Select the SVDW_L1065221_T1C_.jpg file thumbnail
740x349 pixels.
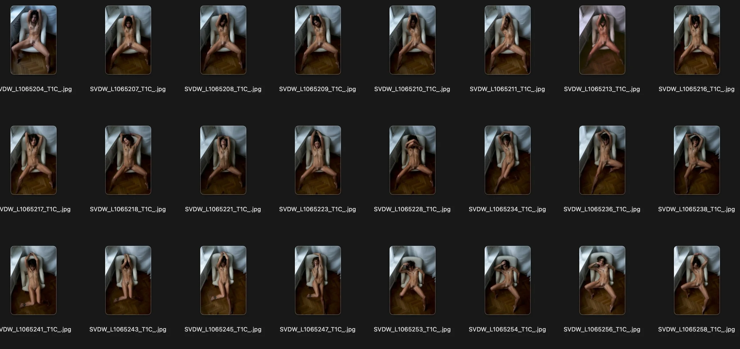coord(223,160)
